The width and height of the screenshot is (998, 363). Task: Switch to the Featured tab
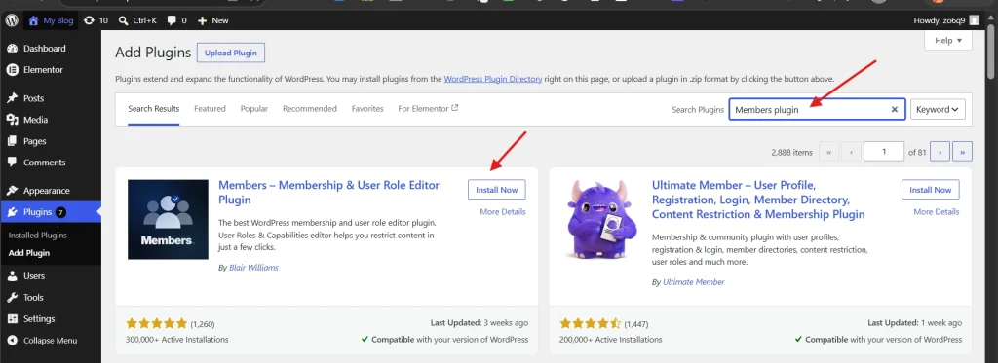[x=211, y=109]
